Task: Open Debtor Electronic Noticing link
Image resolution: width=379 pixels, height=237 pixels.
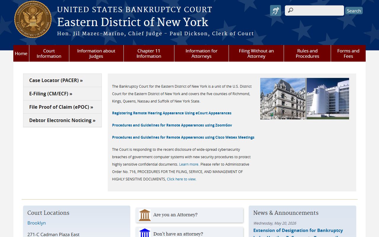Action: (62, 120)
